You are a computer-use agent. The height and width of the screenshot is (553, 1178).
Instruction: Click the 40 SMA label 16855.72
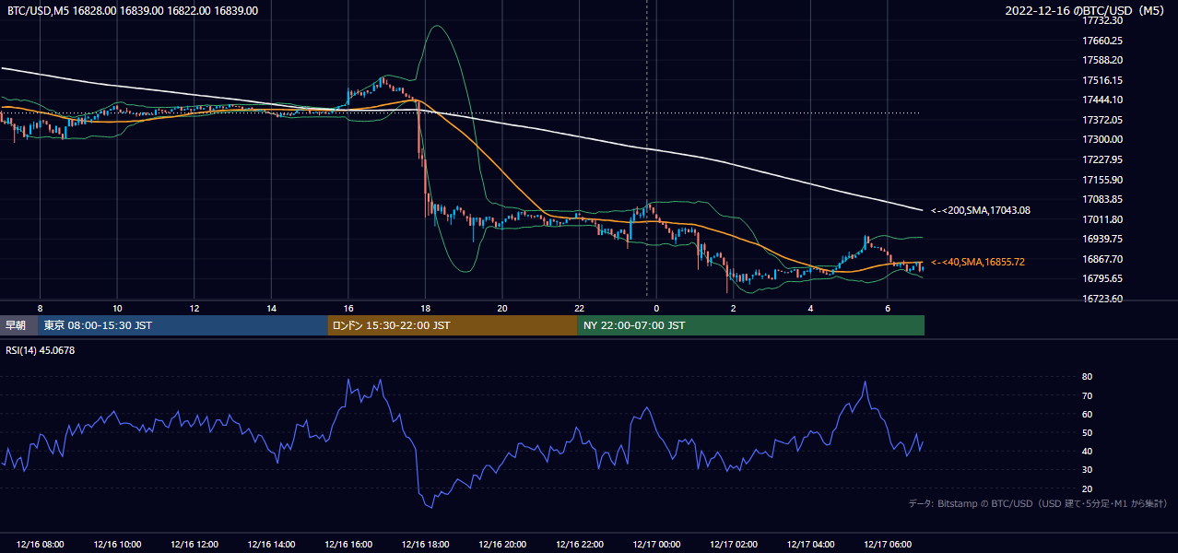tap(977, 262)
